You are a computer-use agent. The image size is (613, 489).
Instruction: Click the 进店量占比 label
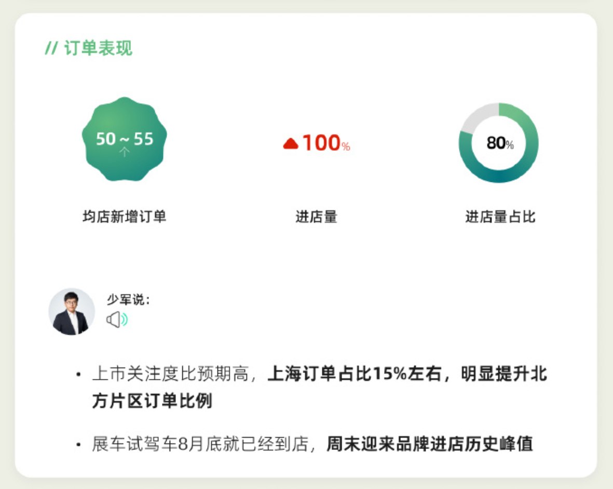[x=500, y=217]
